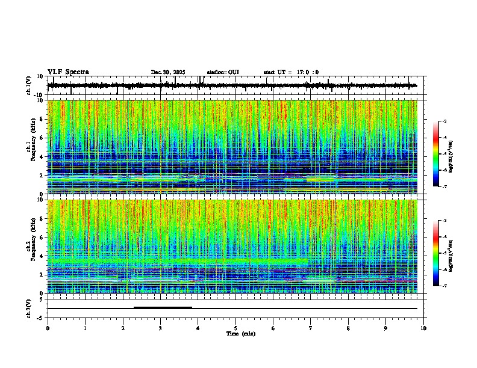Click the time axis tick label '5'
The width and height of the screenshot is (477, 368).
235,328
